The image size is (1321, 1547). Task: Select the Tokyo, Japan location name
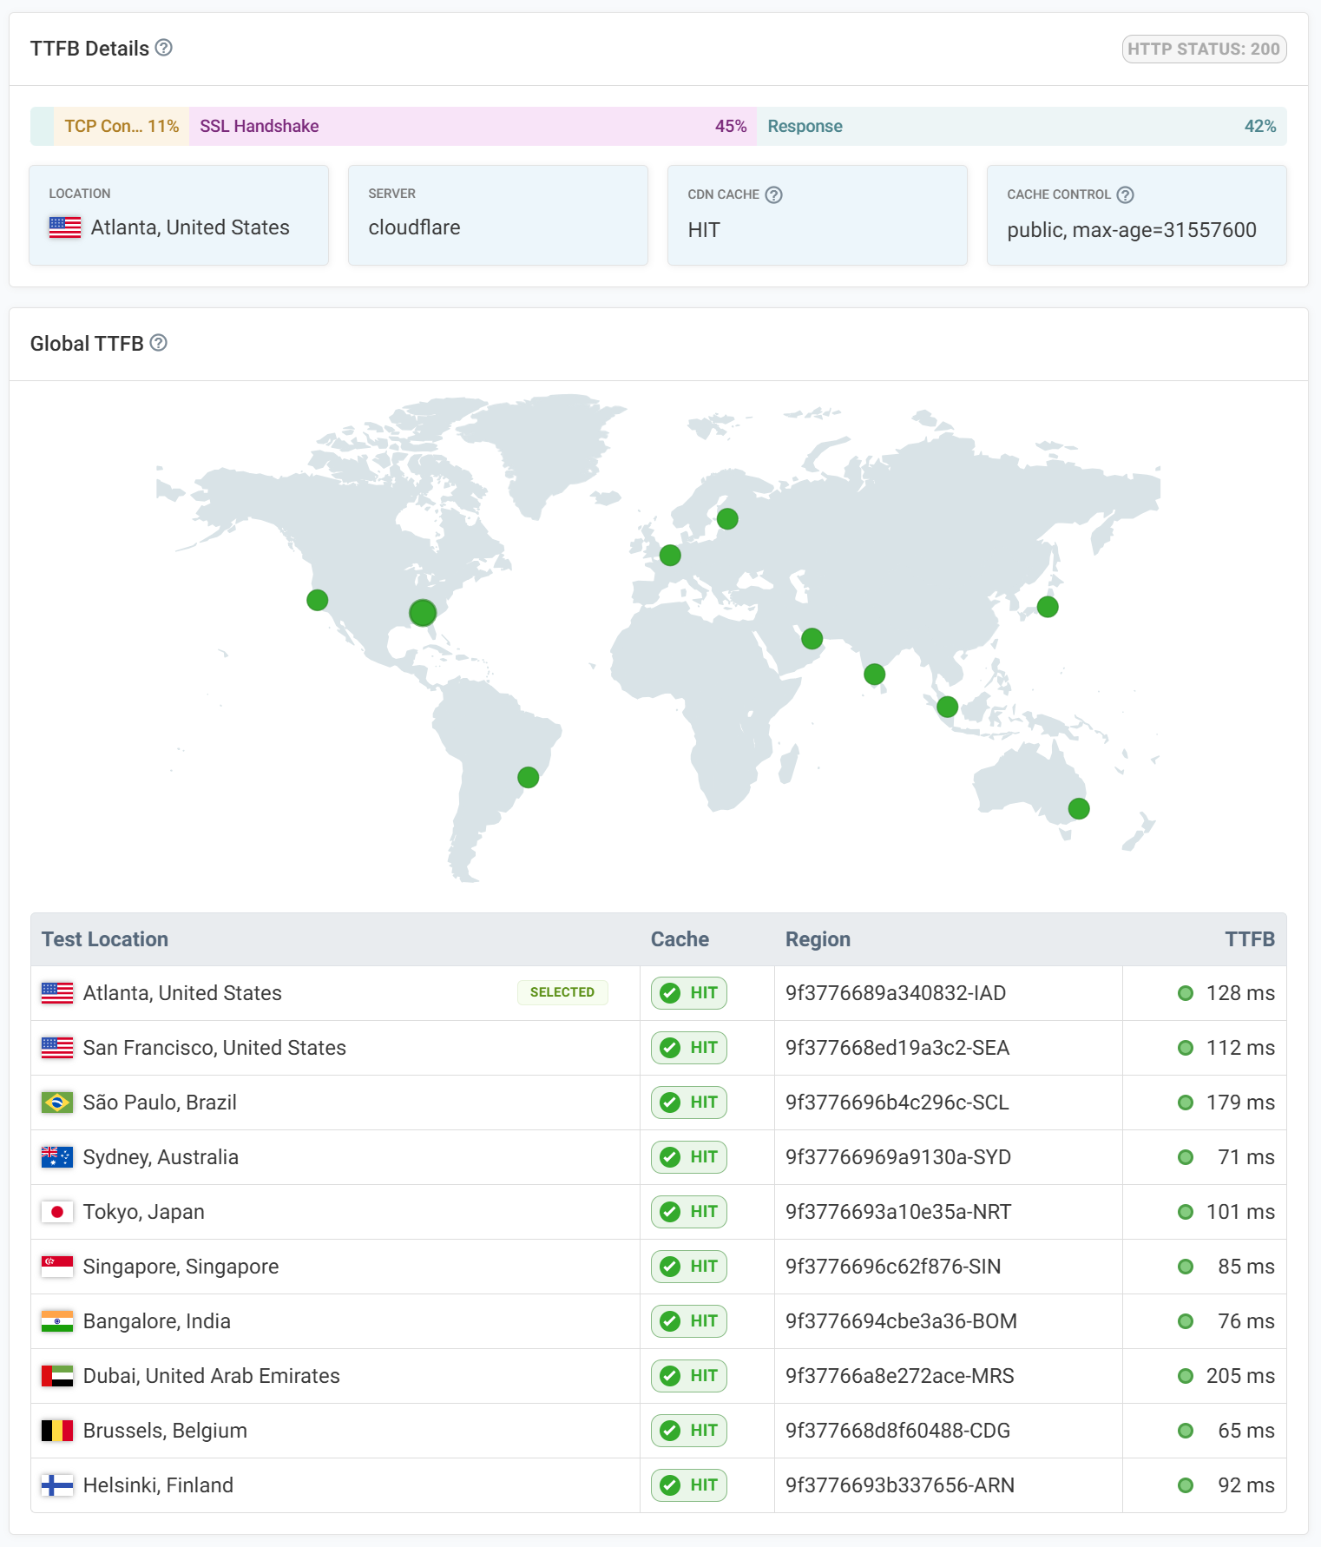(x=144, y=1212)
